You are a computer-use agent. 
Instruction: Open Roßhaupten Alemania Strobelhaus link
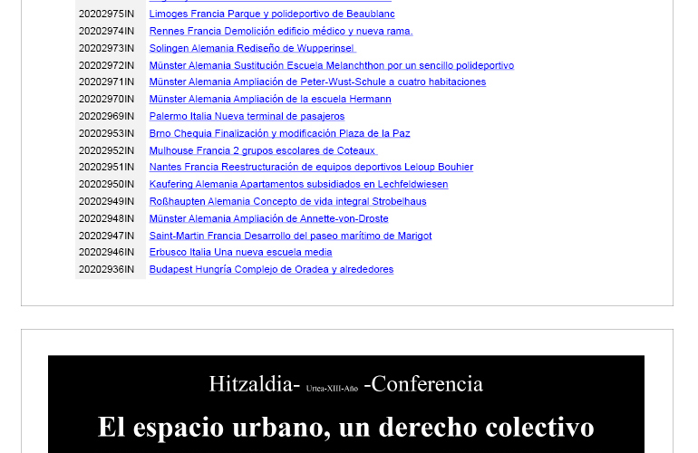[x=287, y=201]
